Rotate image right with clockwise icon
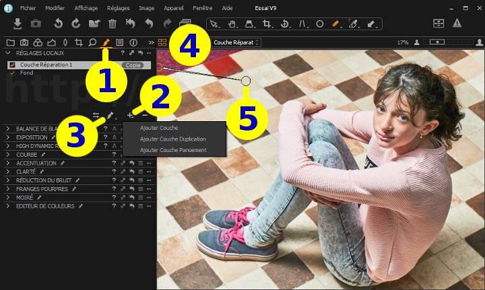485x290 pixels. pyautogui.click(x=75, y=24)
